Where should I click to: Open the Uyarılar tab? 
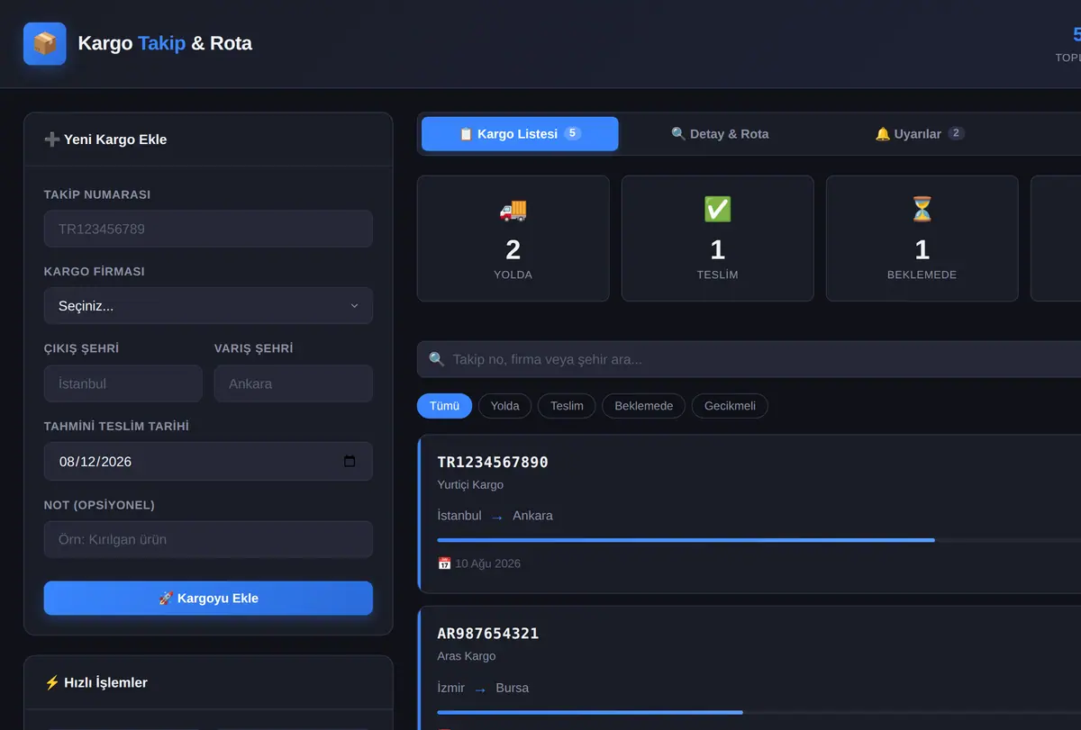pos(920,134)
